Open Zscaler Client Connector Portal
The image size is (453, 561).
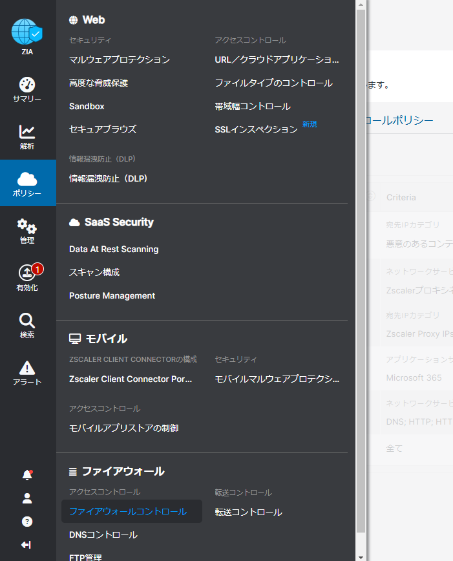point(131,379)
